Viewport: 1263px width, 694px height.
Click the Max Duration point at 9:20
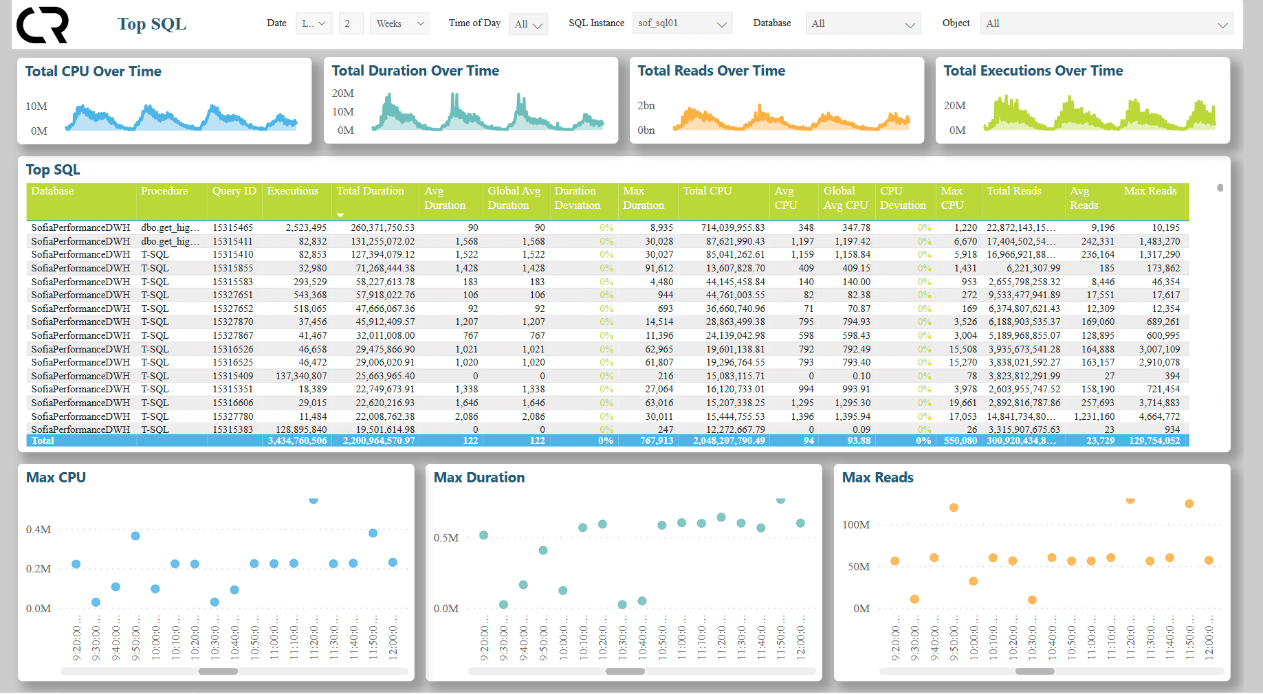coord(484,535)
